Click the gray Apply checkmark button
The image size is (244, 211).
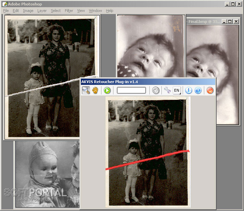[x=156, y=90]
